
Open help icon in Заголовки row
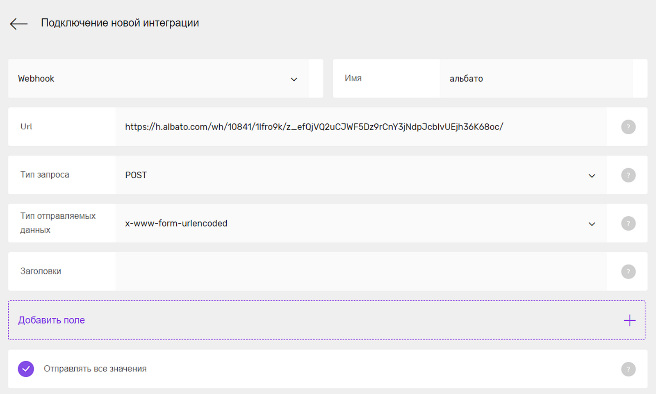pyautogui.click(x=628, y=272)
